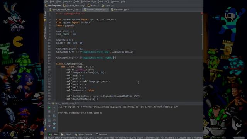Image resolution: width=247 pixels, height=139 pixels.
Task: Click the class Player(Sprite) definition line
Action: [x=69, y=64]
